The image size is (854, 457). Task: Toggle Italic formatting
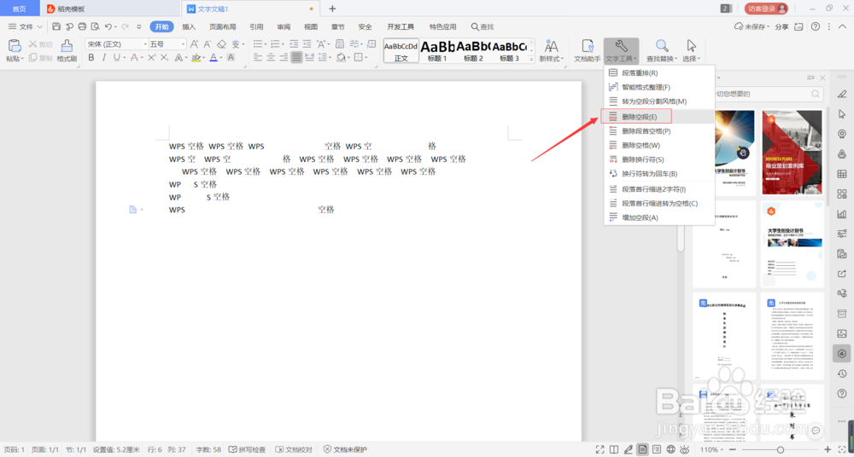click(104, 57)
